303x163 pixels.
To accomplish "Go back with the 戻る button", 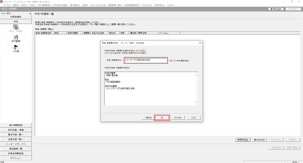I will [x=148, y=118].
